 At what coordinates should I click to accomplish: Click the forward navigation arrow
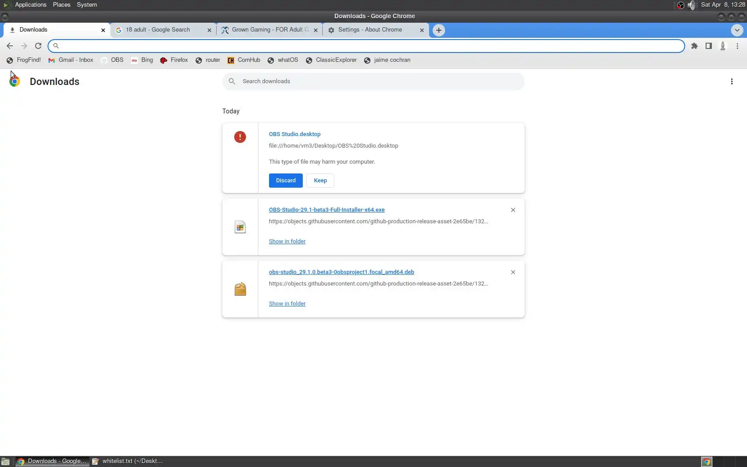pyautogui.click(x=24, y=46)
